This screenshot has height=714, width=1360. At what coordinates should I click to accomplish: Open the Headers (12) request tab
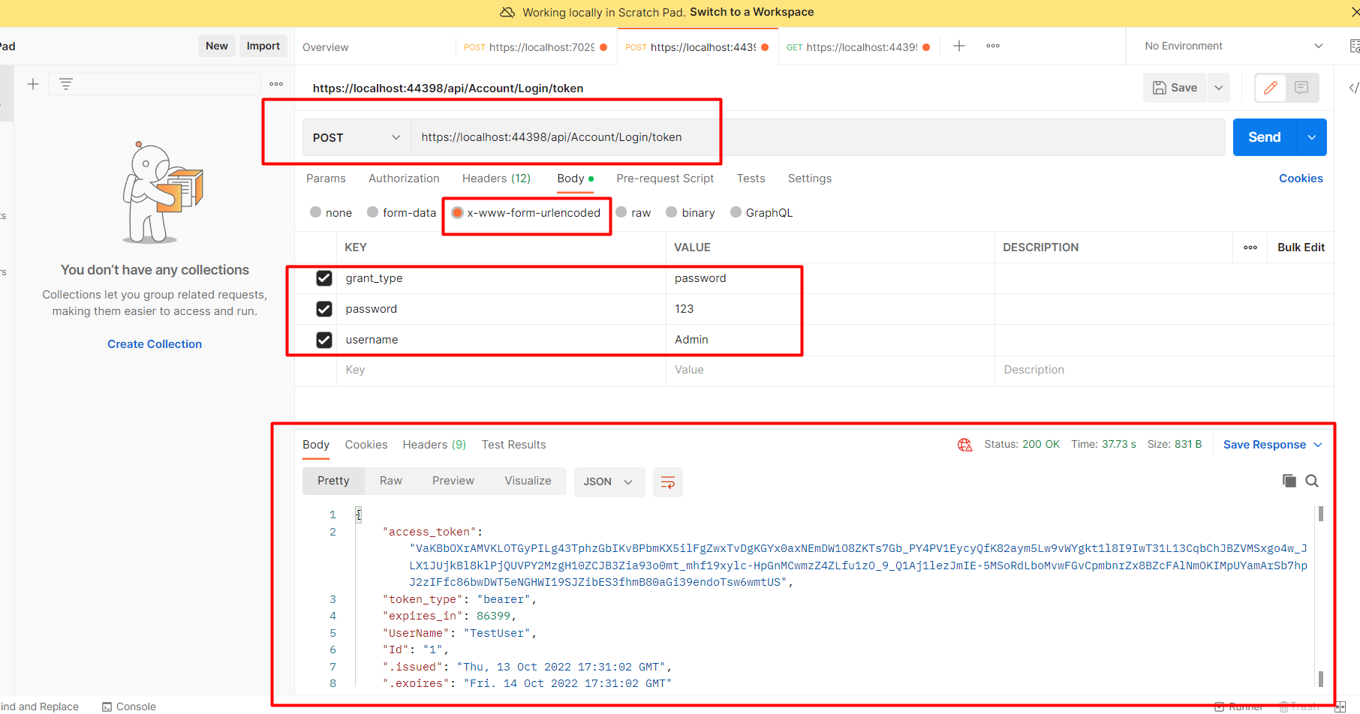pyautogui.click(x=496, y=178)
